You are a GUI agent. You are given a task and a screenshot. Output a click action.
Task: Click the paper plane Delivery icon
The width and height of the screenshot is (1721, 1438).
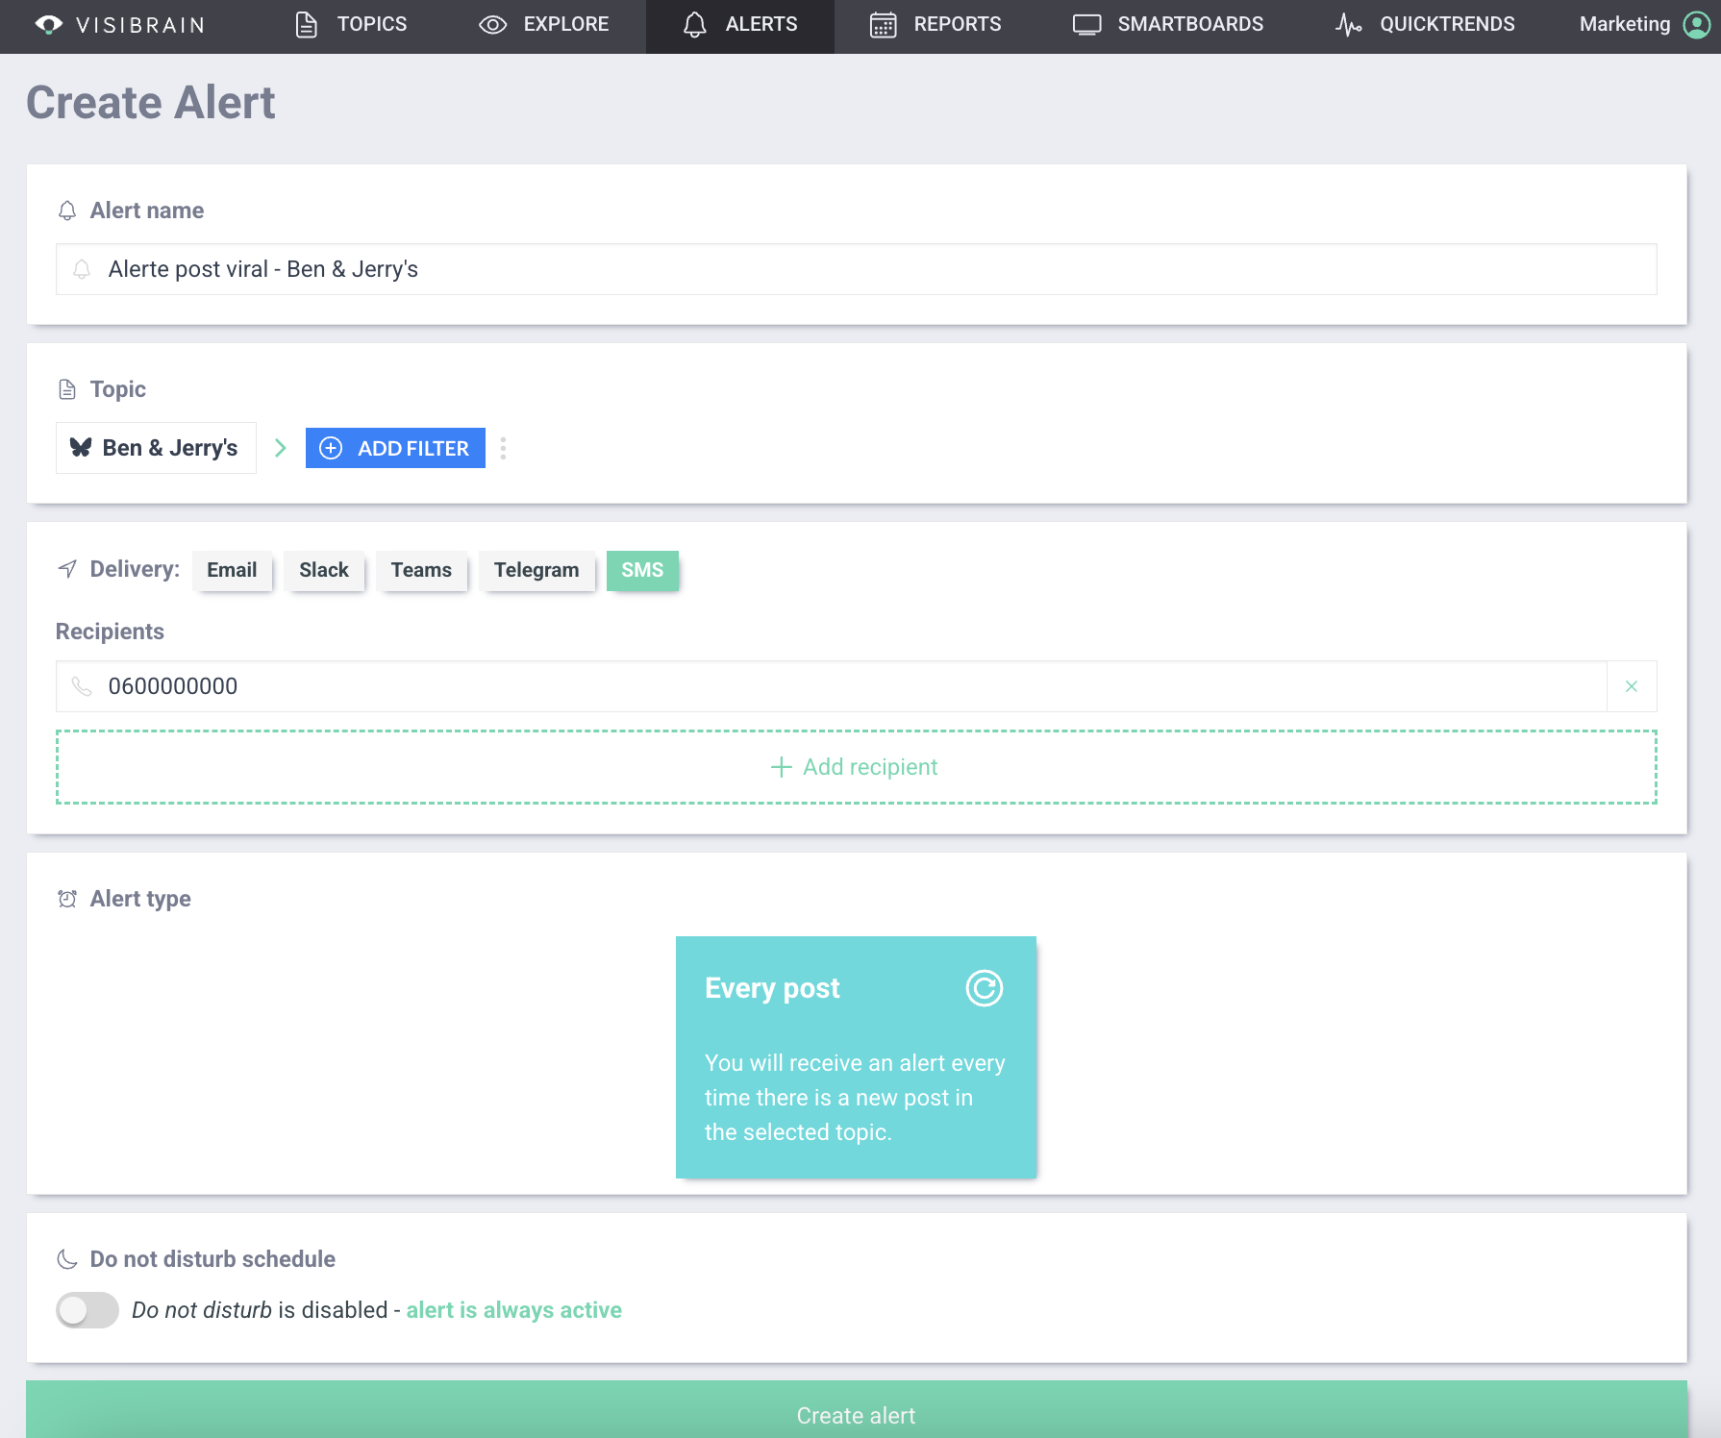[x=67, y=569]
